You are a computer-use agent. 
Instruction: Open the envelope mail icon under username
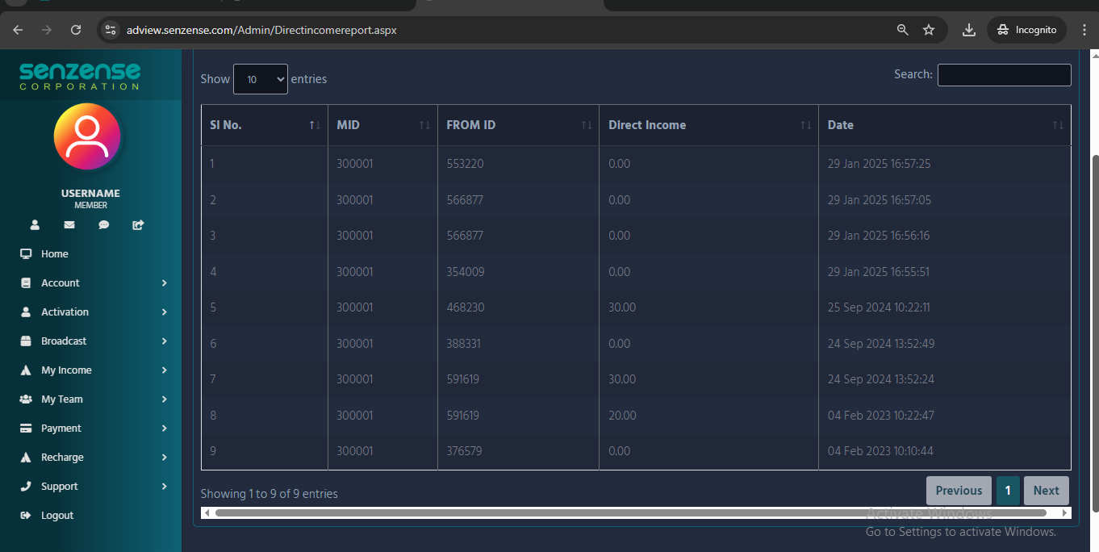tap(69, 225)
